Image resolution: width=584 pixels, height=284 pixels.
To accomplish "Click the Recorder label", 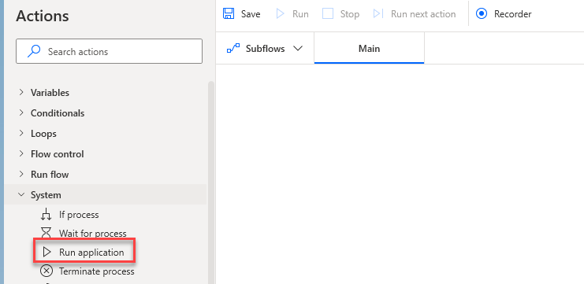I will 512,14.
